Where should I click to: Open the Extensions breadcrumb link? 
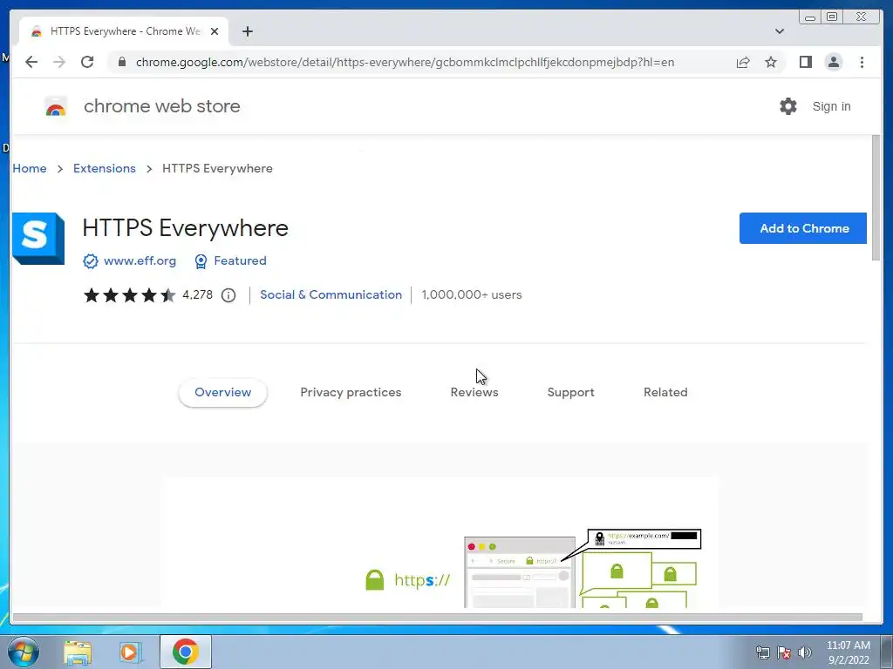pyautogui.click(x=105, y=168)
